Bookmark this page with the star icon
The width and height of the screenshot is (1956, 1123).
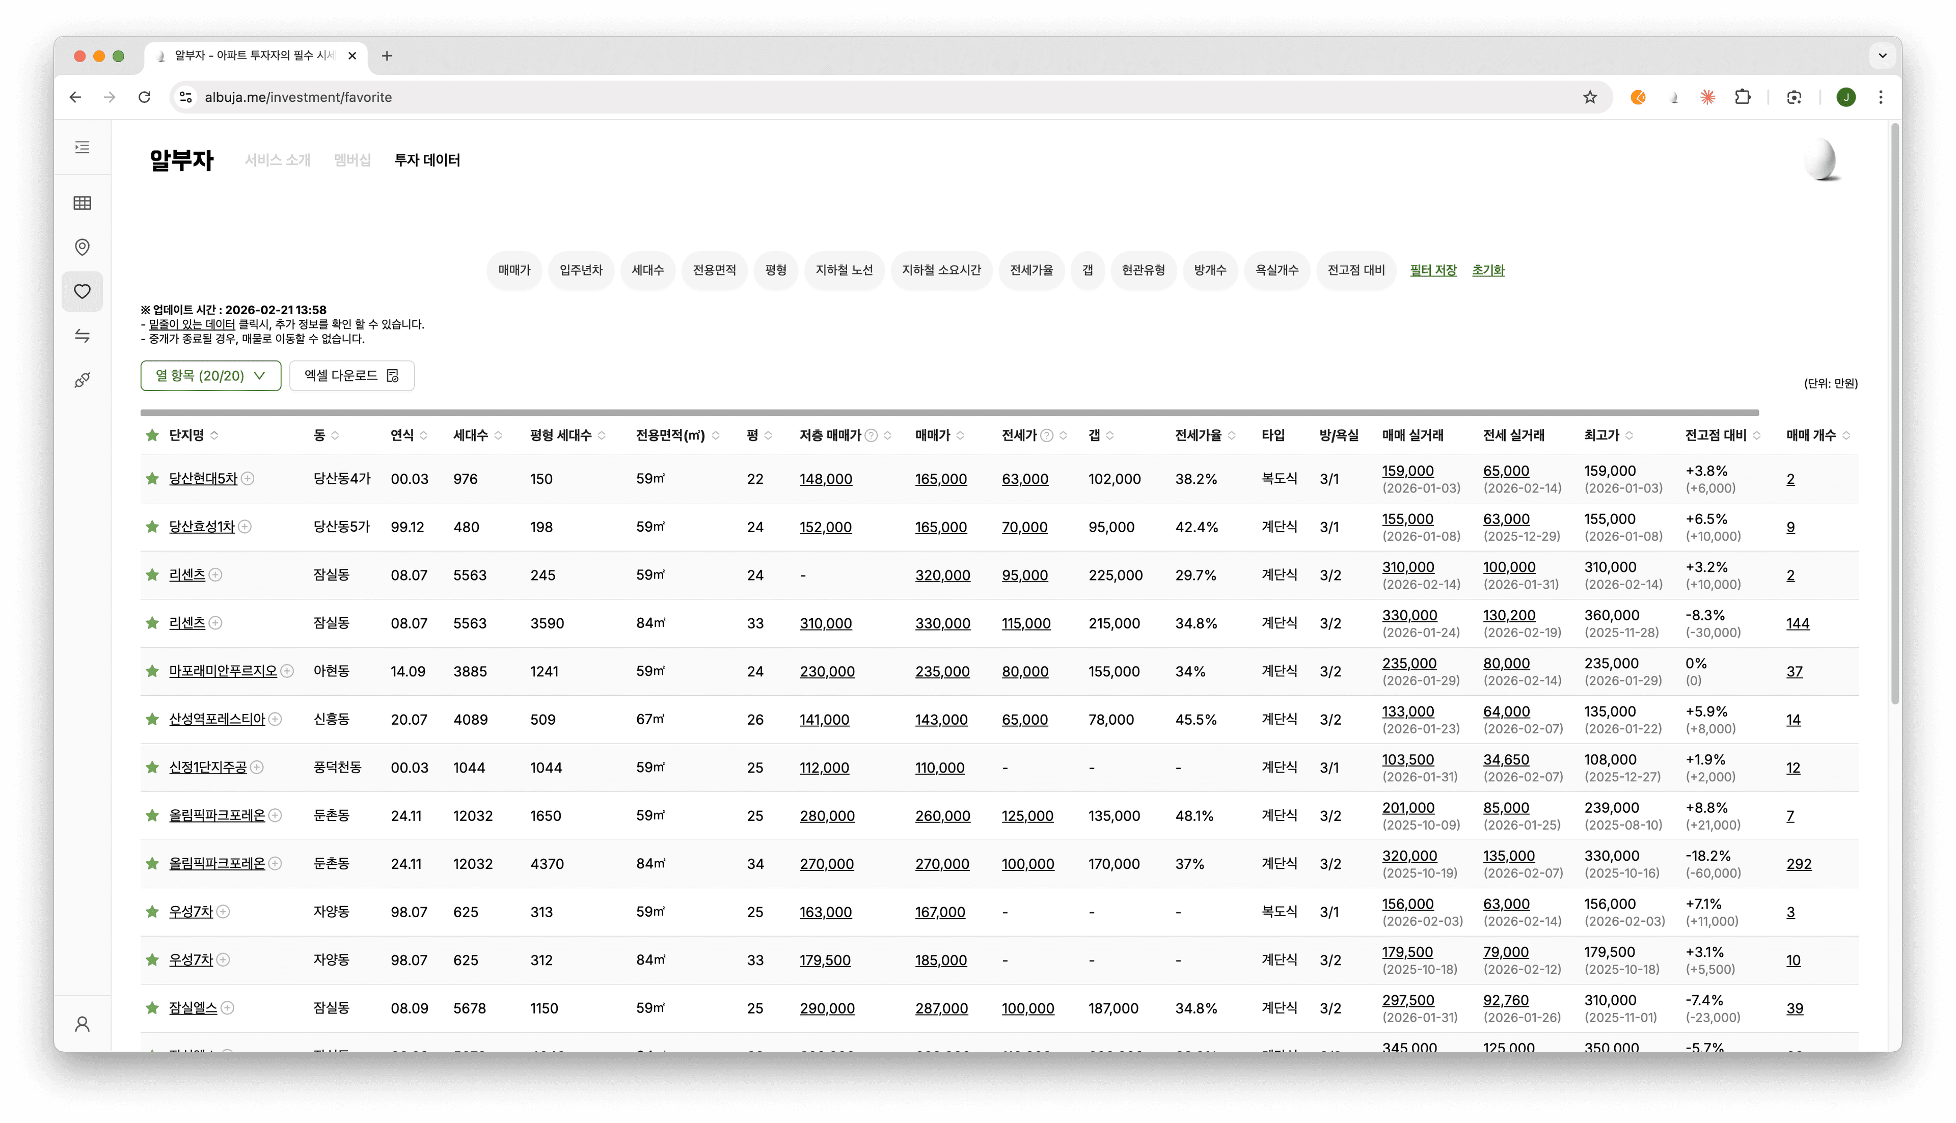click(x=1590, y=97)
